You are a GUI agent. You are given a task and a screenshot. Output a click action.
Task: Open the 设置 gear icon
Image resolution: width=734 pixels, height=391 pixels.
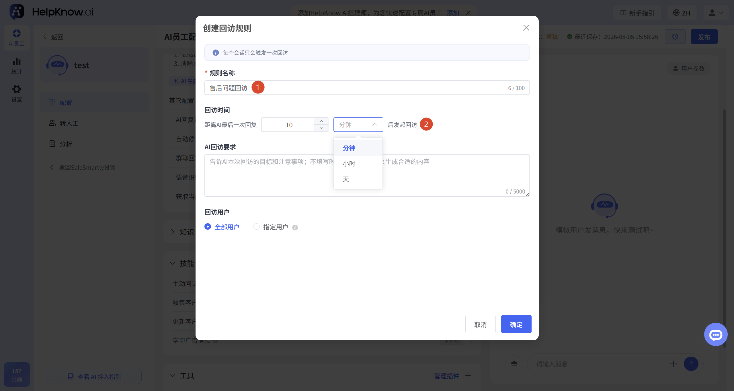pyautogui.click(x=17, y=93)
